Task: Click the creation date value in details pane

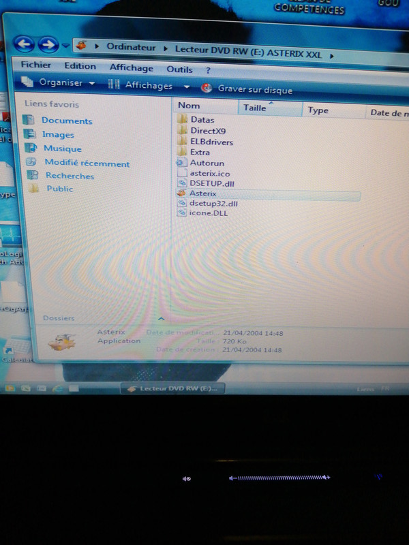Action: (252, 349)
